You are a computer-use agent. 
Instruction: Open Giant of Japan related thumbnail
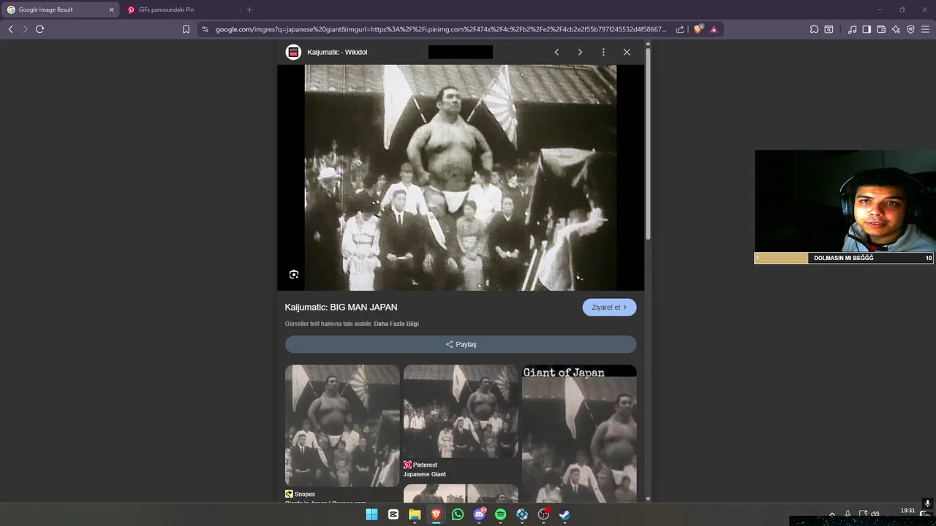point(579,433)
